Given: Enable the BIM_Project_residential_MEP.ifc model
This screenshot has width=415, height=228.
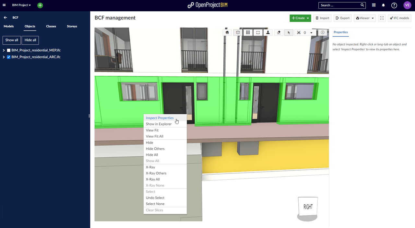Looking at the screenshot, I should (9, 50).
